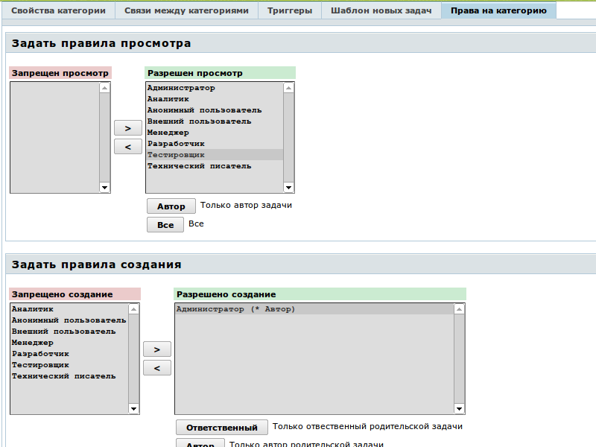Select Администратор in Разрешен просмотр list

pos(181,88)
